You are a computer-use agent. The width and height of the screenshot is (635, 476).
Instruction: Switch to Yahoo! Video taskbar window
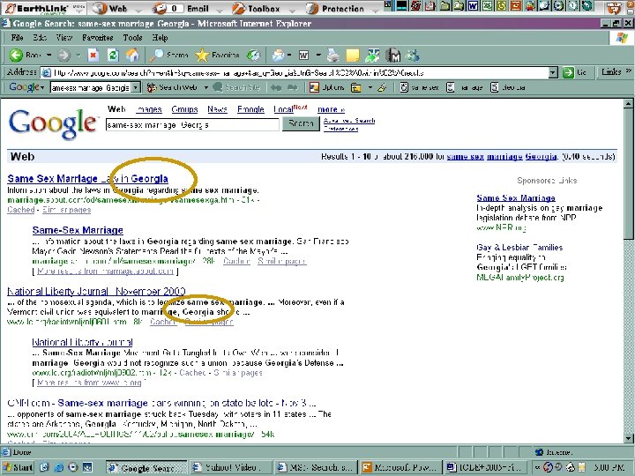[231, 467]
